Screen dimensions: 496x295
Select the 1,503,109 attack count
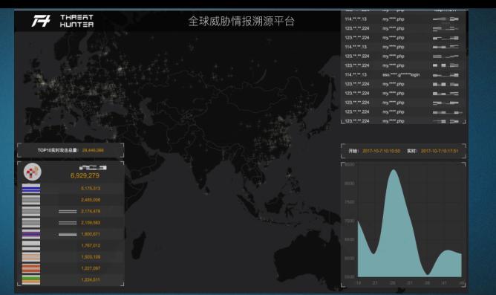(x=91, y=256)
